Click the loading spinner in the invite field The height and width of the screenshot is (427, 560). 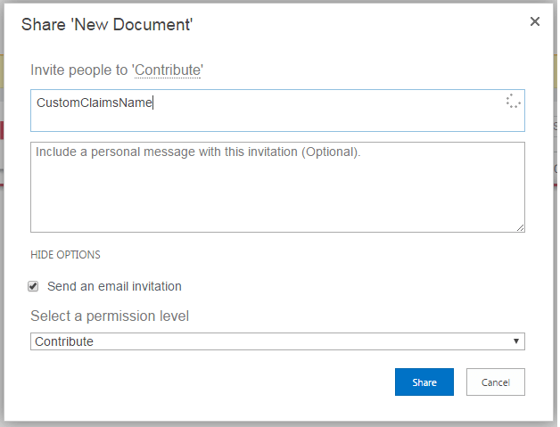(x=513, y=102)
